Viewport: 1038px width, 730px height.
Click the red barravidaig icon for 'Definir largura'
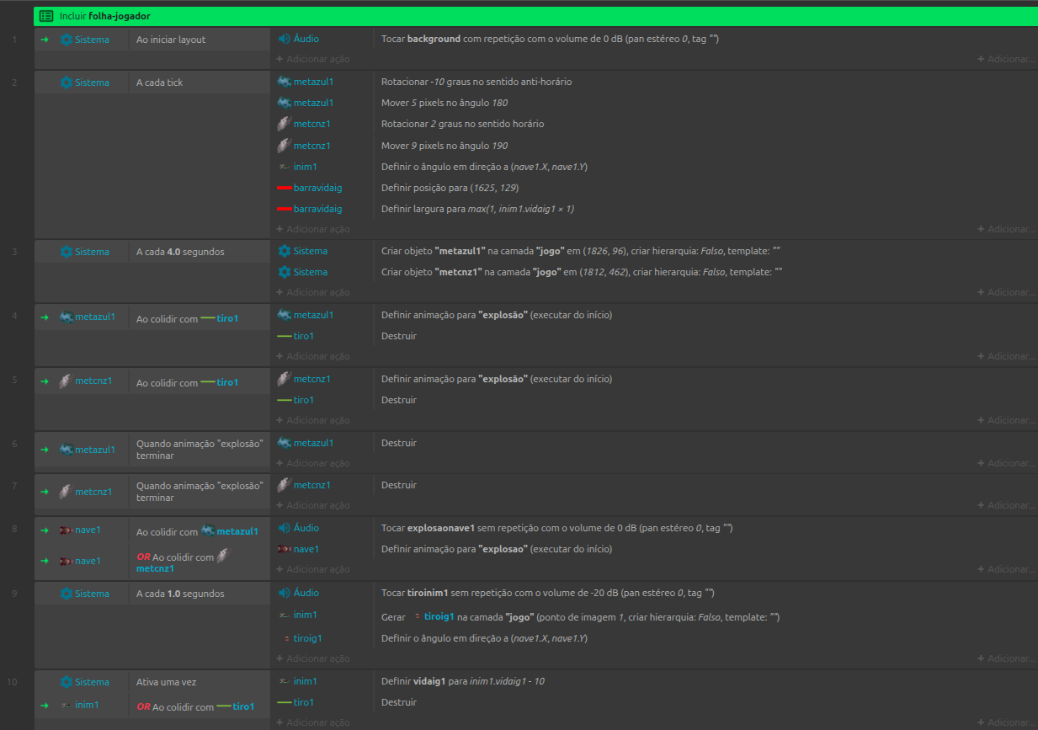click(x=285, y=209)
